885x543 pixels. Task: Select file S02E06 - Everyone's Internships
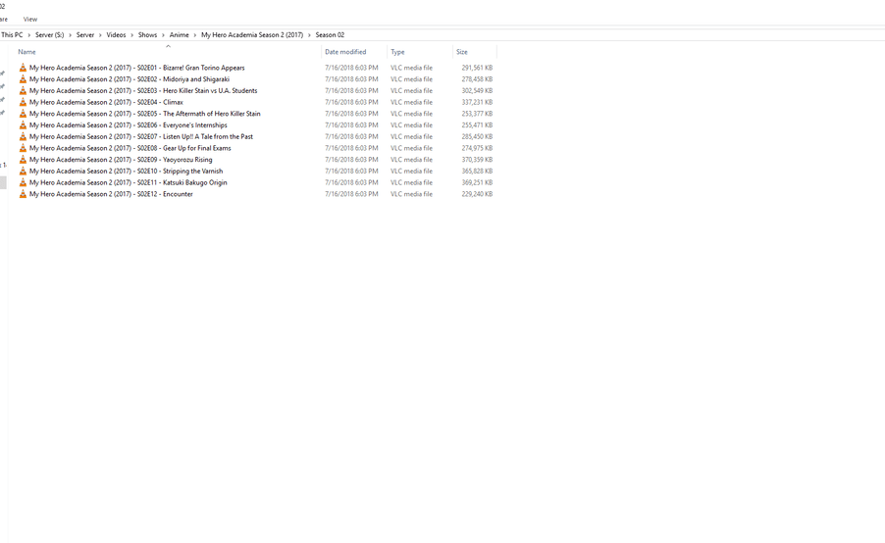129,125
